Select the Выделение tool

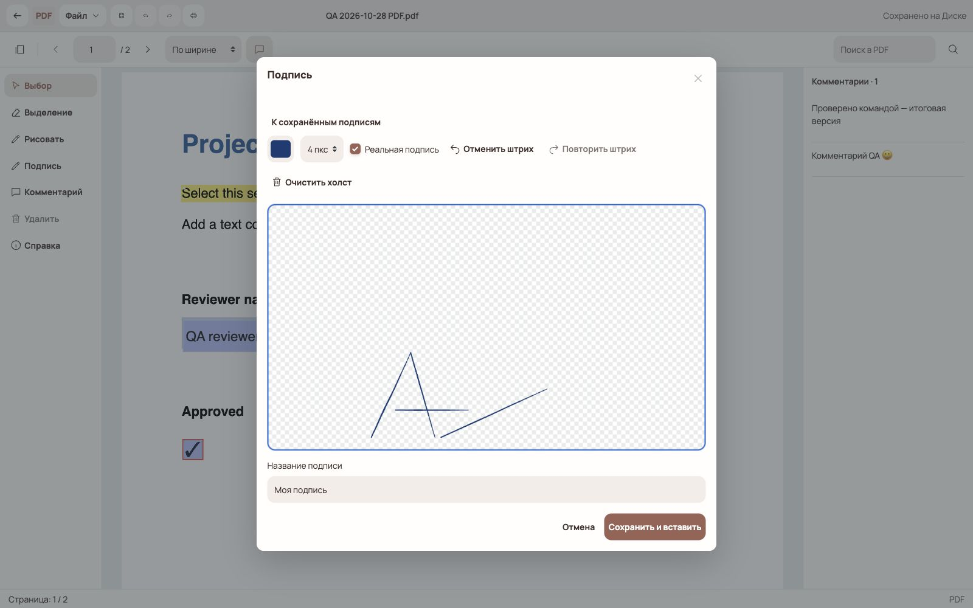pos(50,112)
